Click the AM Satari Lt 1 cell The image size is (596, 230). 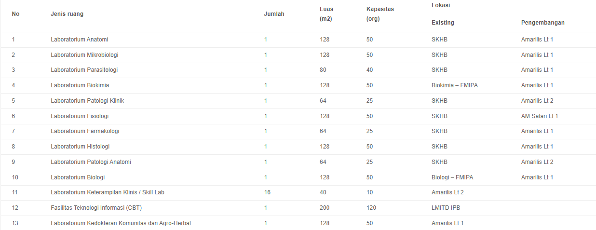(x=540, y=116)
